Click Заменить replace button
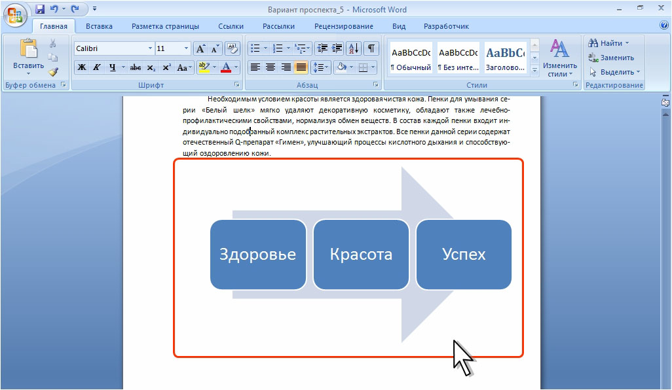 coord(611,58)
